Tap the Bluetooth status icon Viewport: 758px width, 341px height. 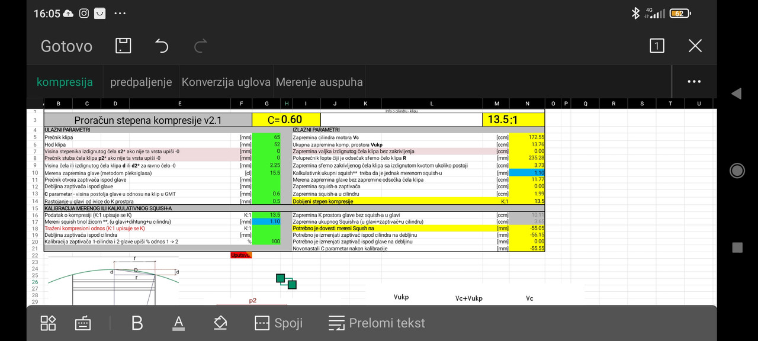[x=635, y=13]
